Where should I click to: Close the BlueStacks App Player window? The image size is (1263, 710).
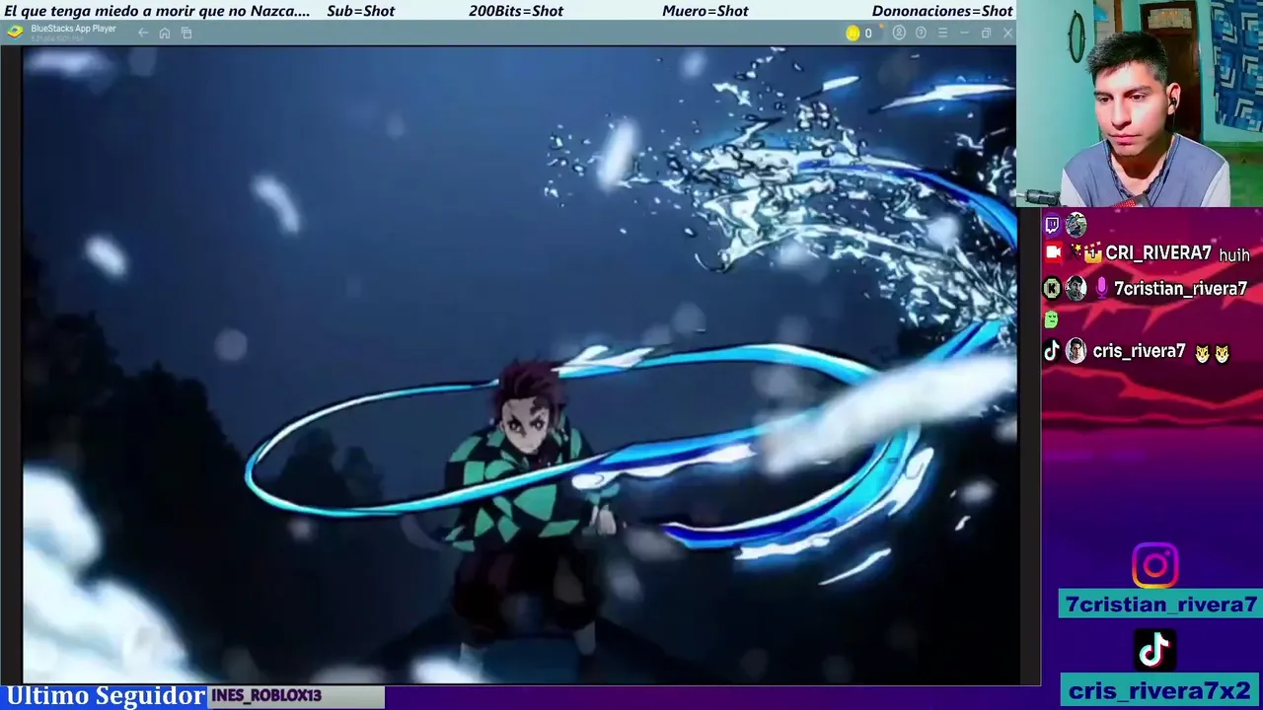tap(1007, 33)
